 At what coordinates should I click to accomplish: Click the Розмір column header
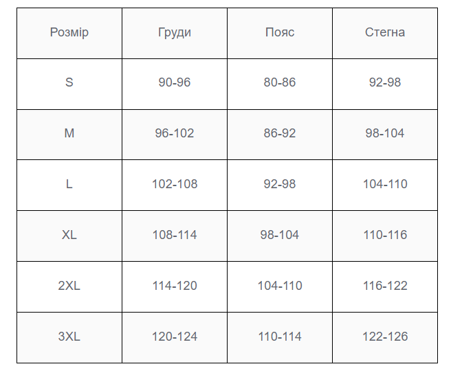point(69,34)
